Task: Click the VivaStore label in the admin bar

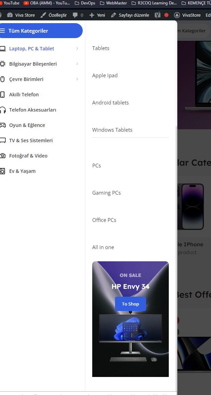Action: coord(191,15)
